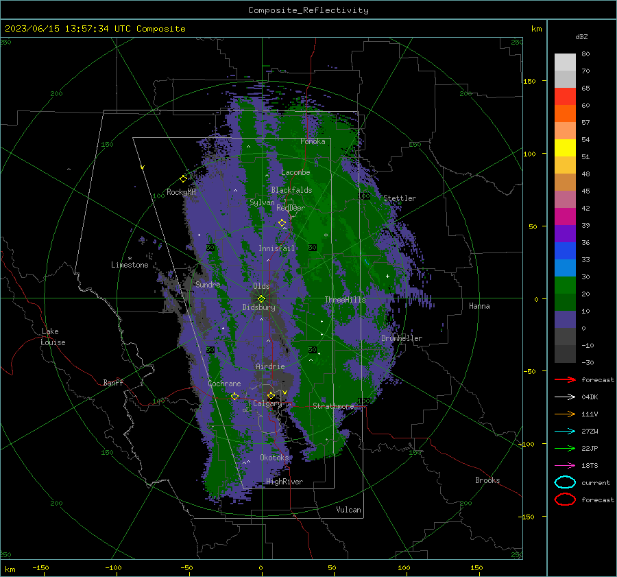Click the cyan current ellipse icon

click(565, 482)
